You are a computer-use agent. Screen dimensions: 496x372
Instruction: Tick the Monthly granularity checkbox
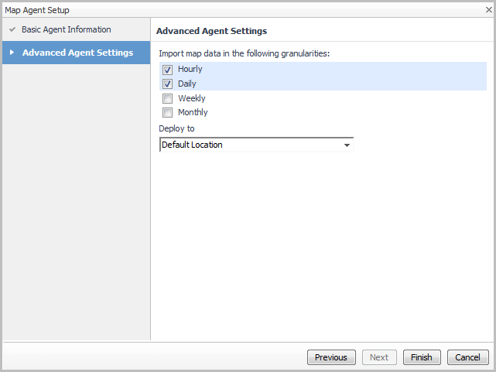pos(167,113)
